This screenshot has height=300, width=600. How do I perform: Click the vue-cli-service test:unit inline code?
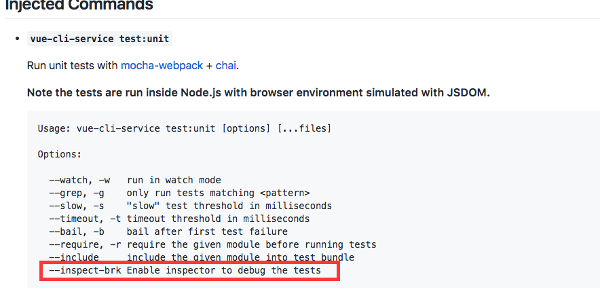(99, 39)
